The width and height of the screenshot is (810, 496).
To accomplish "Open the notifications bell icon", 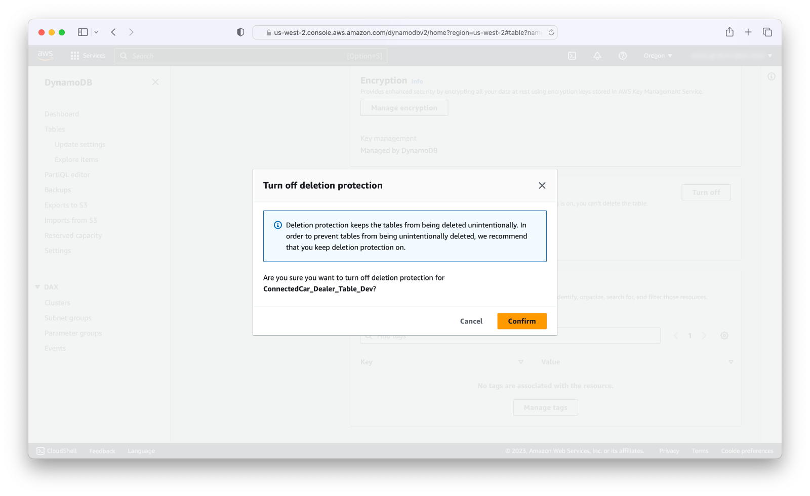I will tap(597, 56).
